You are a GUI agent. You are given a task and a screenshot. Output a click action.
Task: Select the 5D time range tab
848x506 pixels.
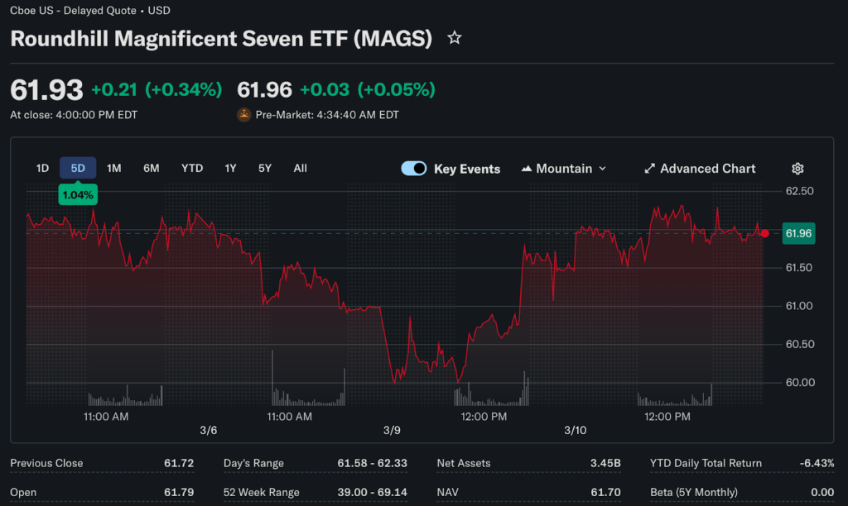point(78,169)
